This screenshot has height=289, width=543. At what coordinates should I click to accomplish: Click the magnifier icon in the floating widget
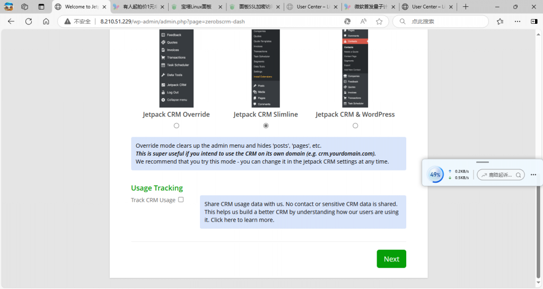[519, 175]
